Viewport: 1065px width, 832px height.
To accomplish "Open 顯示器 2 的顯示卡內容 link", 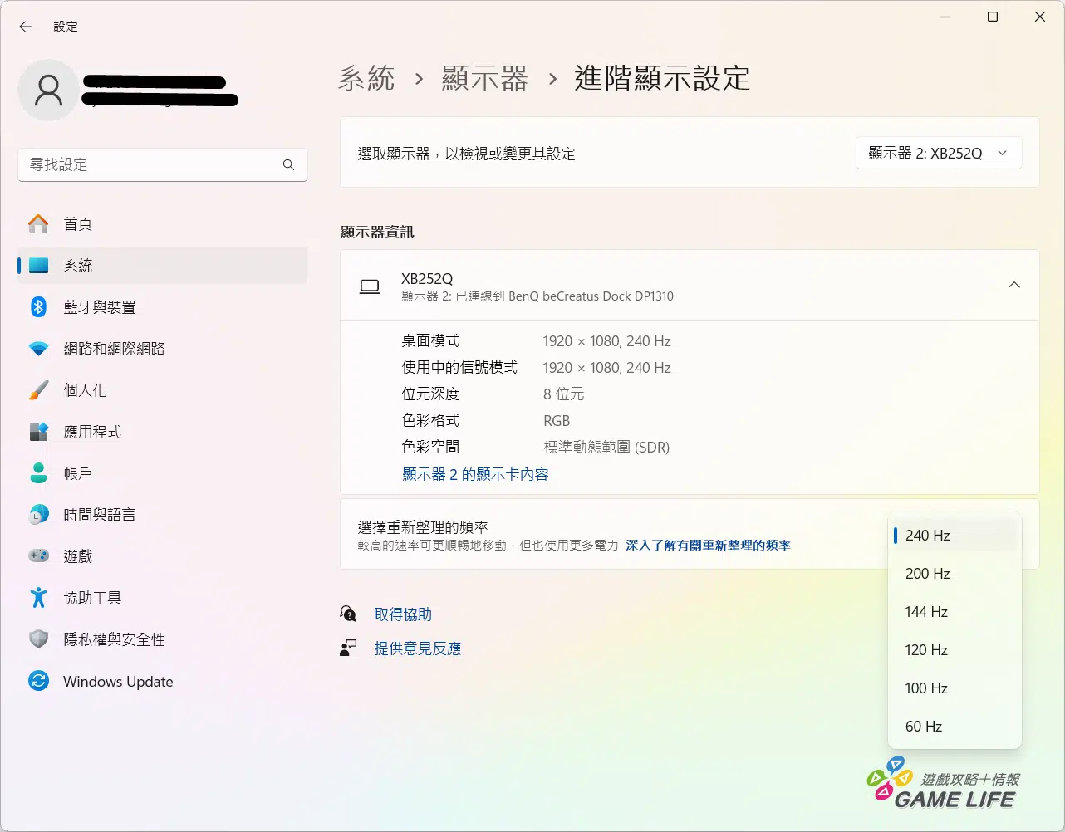I will pyautogui.click(x=475, y=474).
